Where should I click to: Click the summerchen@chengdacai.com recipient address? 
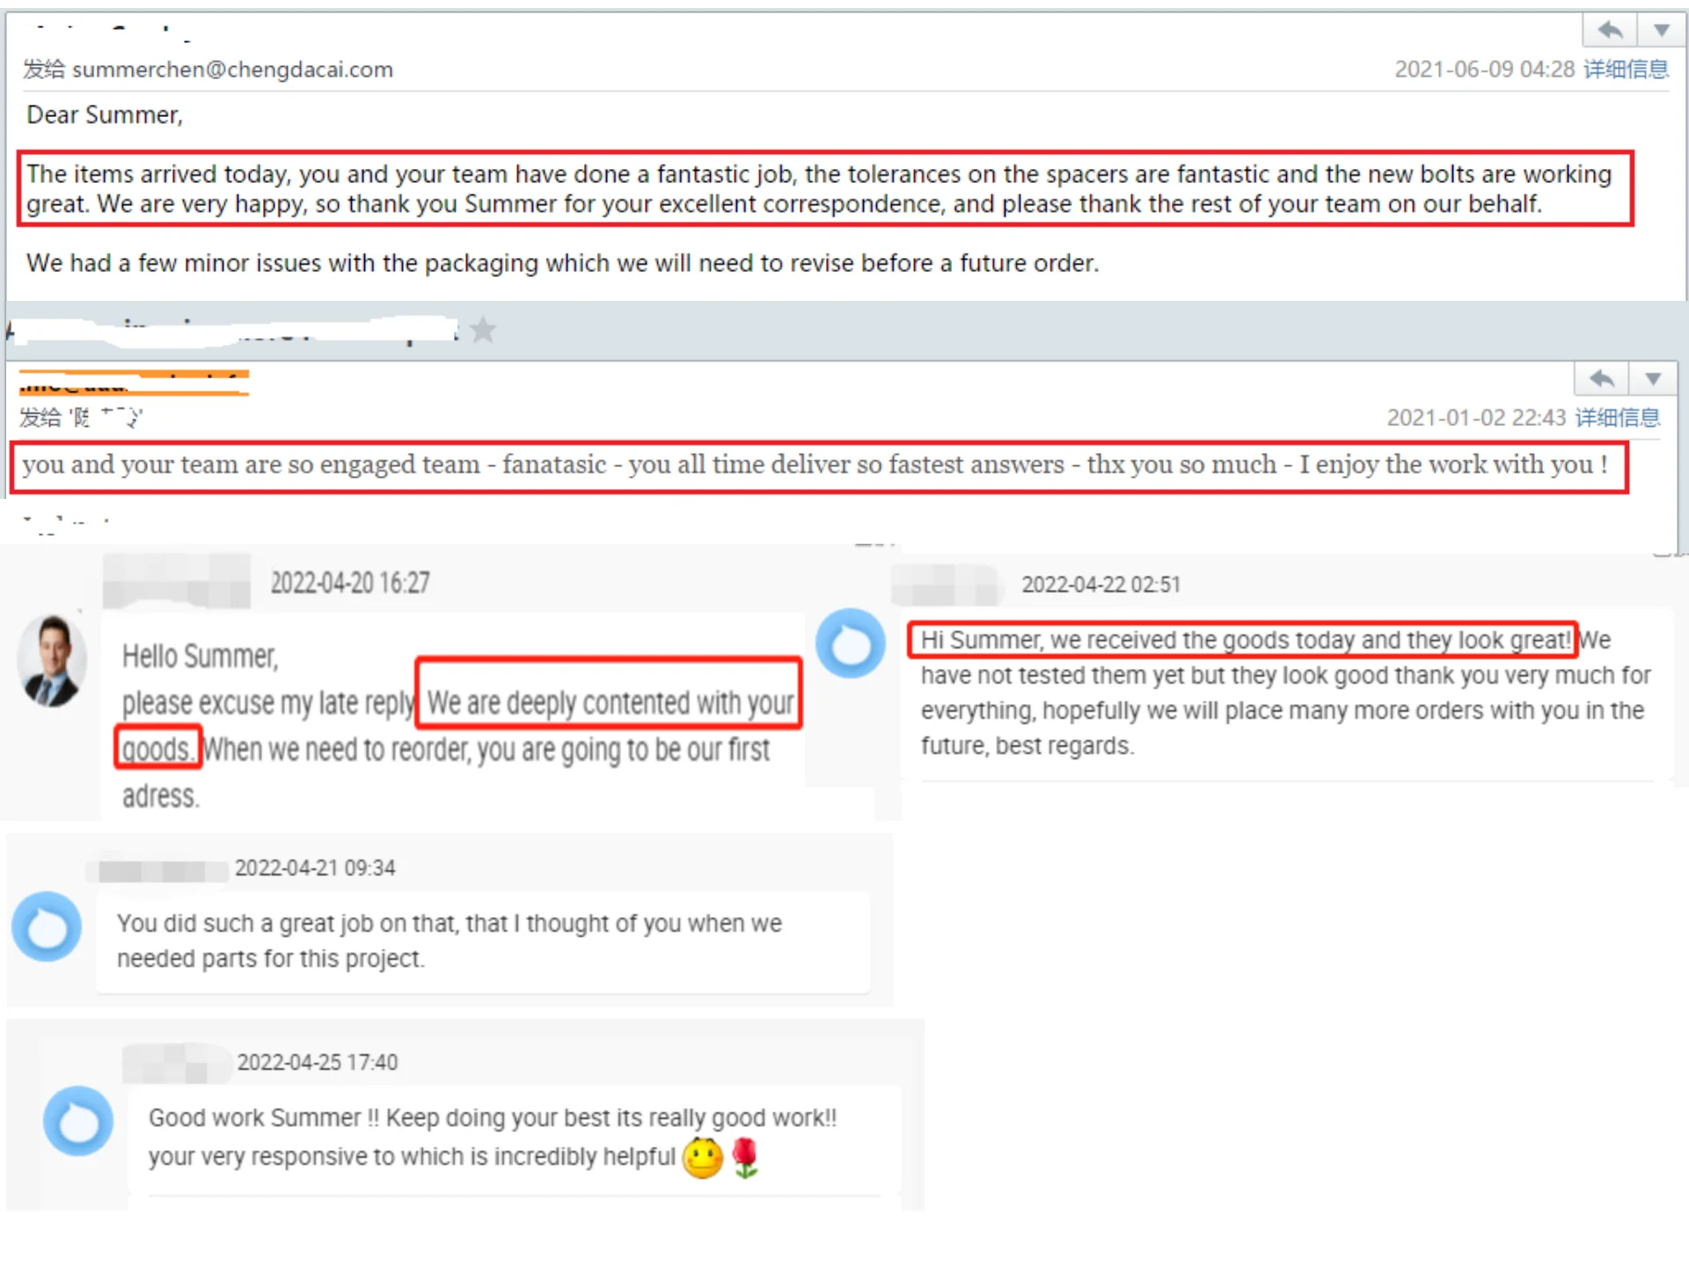(232, 70)
